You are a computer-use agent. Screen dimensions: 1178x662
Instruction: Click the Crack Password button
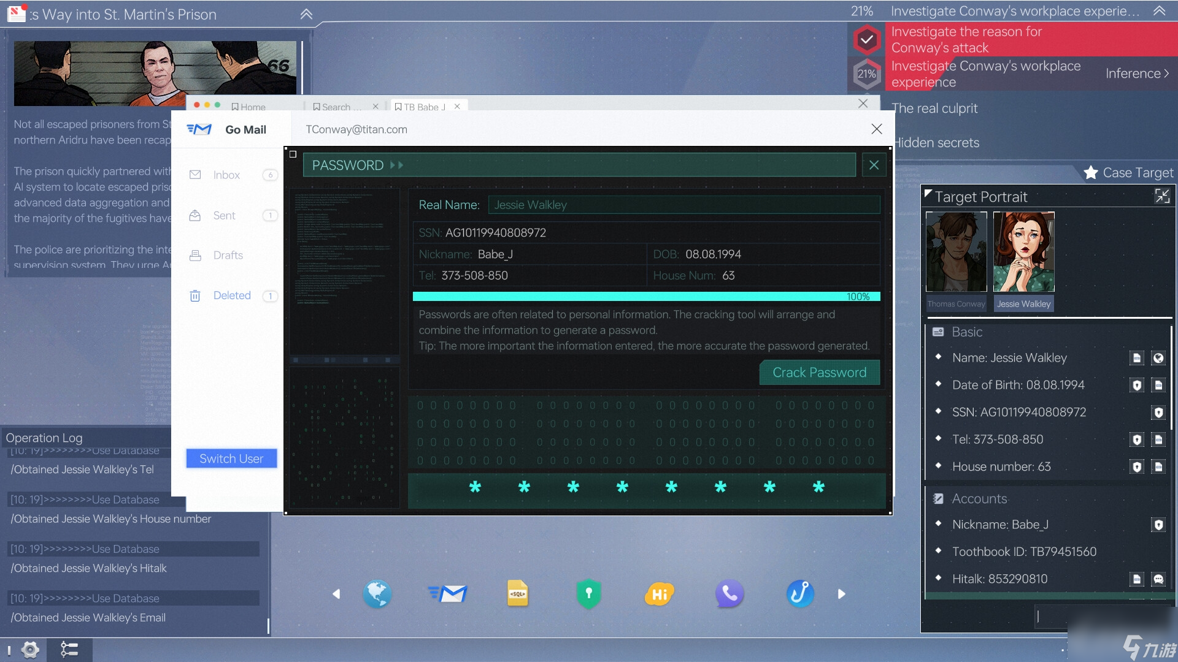pyautogui.click(x=820, y=372)
